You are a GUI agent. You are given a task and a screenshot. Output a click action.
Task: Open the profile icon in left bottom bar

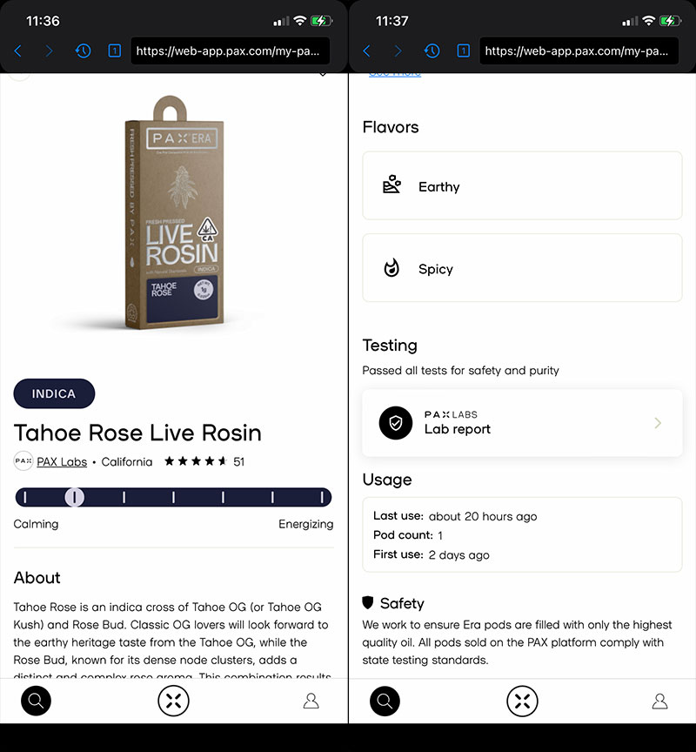coord(311,701)
